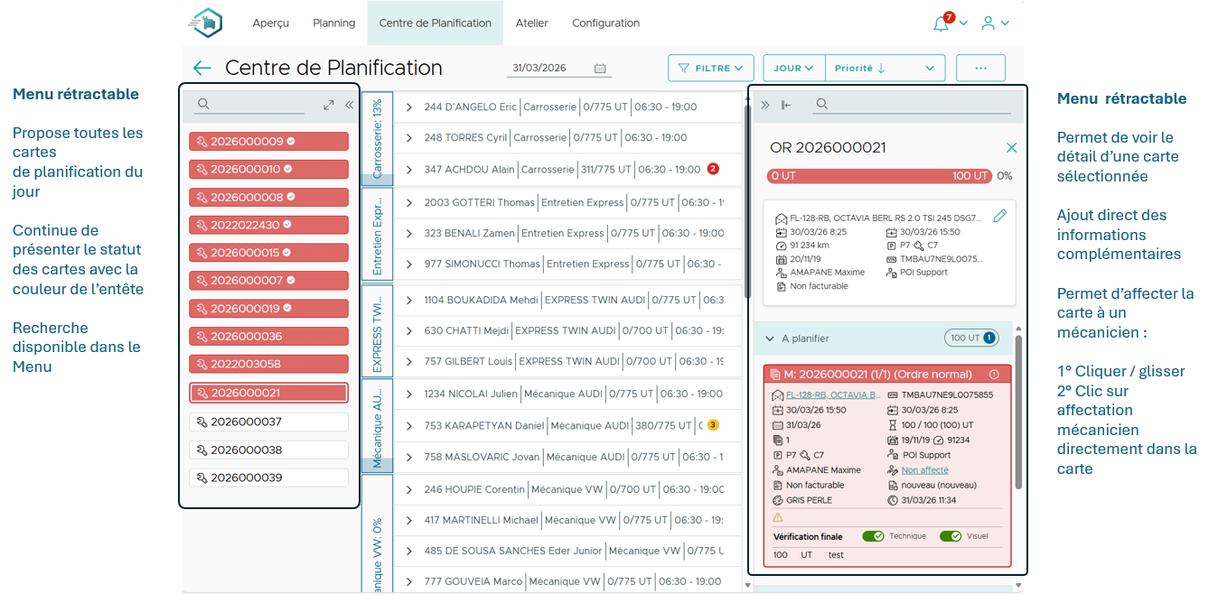Open the notifications bell icon
The width and height of the screenshot is (1218, 612).
tap(941, 23)
